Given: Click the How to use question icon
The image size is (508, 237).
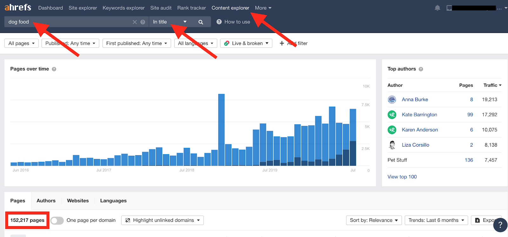Looking at the screenshot, I should (219, 22).
